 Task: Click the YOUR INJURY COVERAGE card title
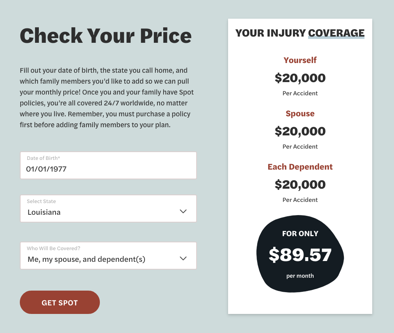coord(300,33)
